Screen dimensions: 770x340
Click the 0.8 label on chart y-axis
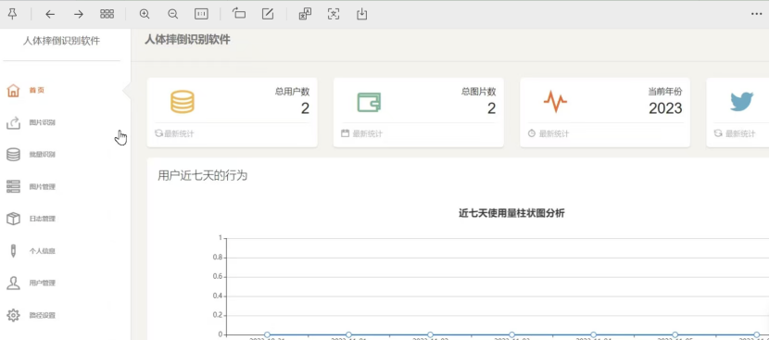(218, 258)
